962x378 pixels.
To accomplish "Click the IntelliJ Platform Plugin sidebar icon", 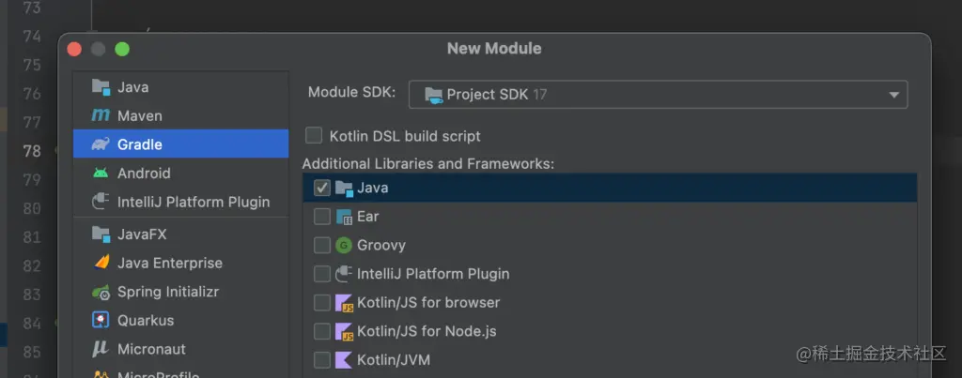I will [x=101, y=202].
